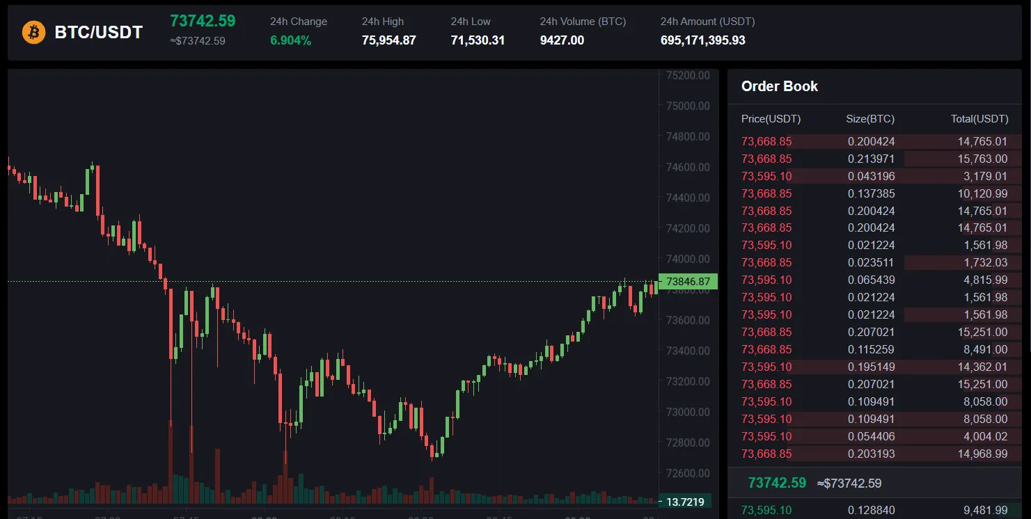Select ask order with size 0.137385
Screen dimensions: 1031x519
[x=874, y=193]
